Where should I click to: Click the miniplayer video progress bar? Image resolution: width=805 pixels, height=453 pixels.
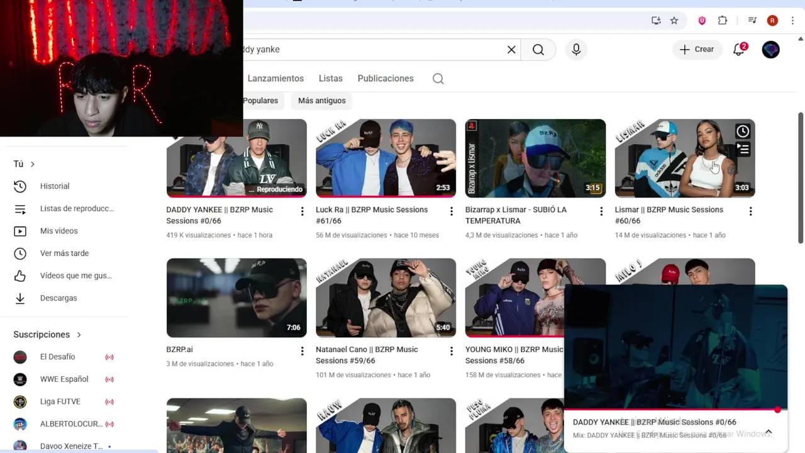pos(675,410)
